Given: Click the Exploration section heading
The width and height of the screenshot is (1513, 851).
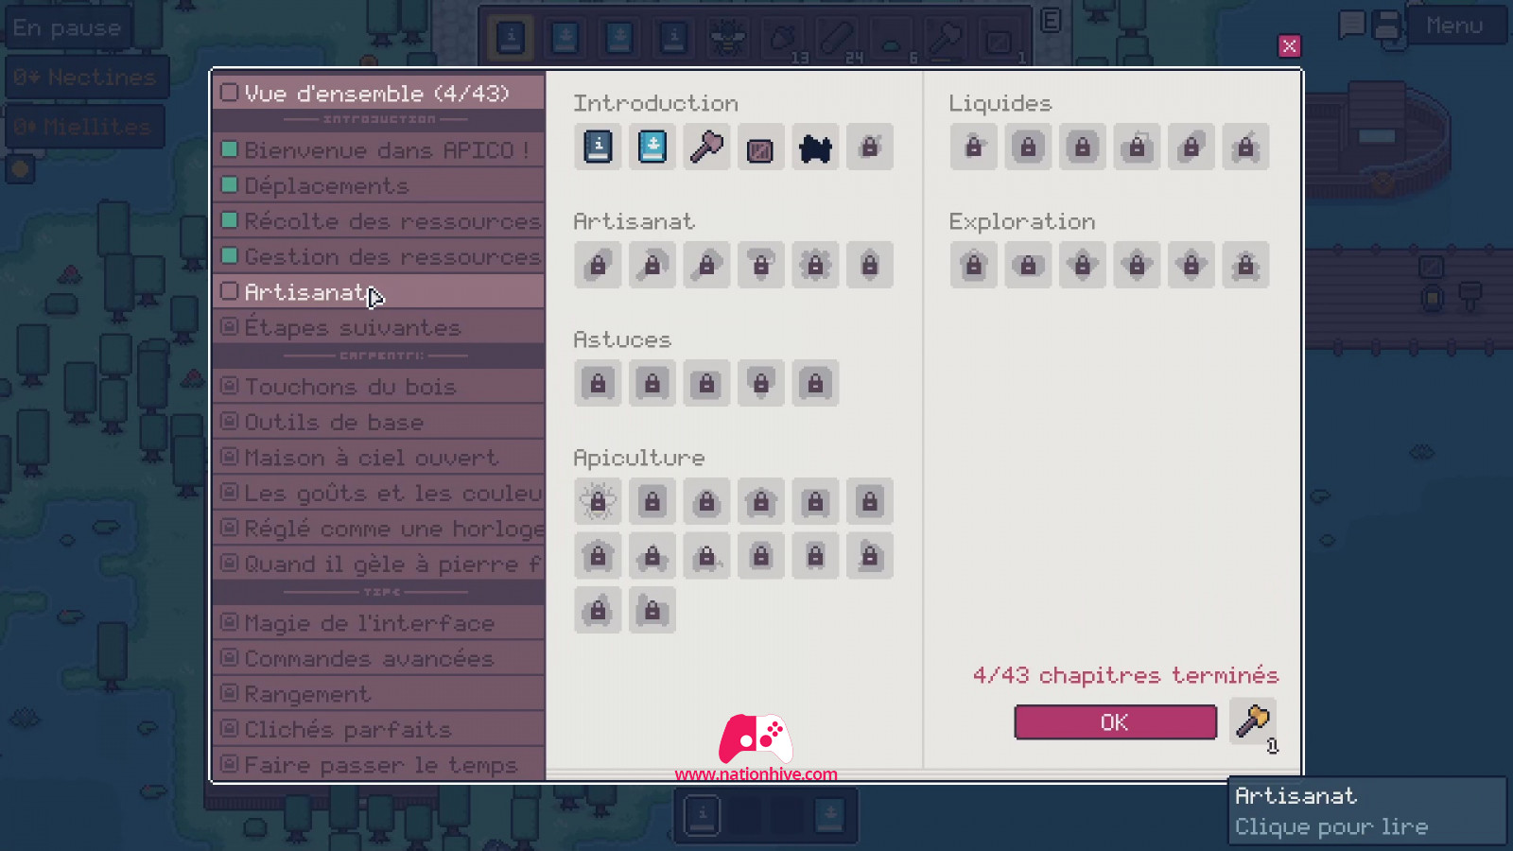Looking at the screenshot, I should click(1022, 222).
